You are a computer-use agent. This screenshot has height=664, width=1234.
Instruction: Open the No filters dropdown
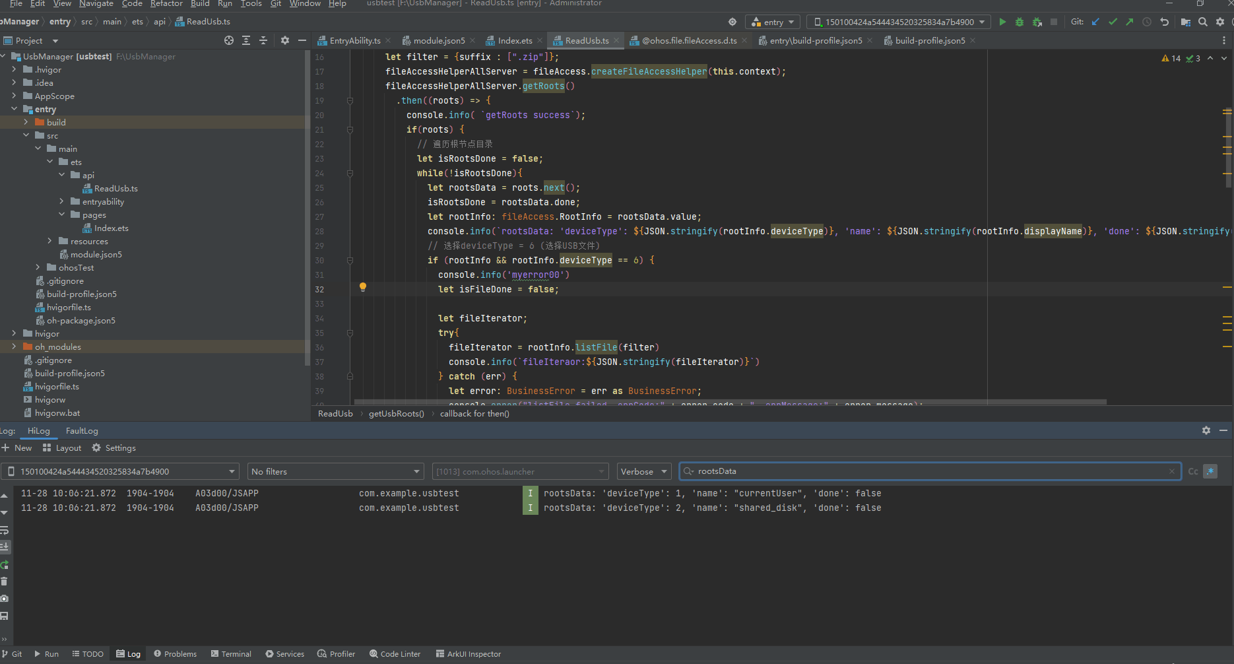pyautogui.click(x=335, y=471)
